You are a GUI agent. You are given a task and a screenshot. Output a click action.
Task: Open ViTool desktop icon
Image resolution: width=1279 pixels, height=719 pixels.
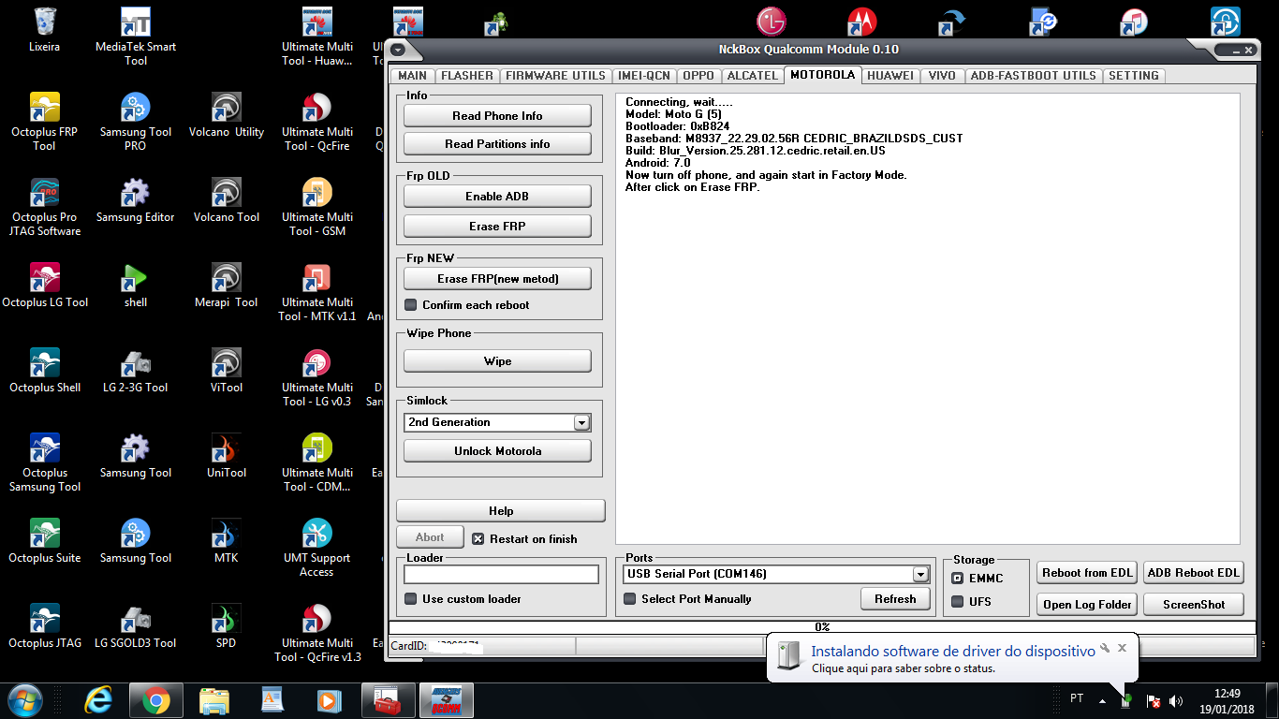tap(226, 371)
